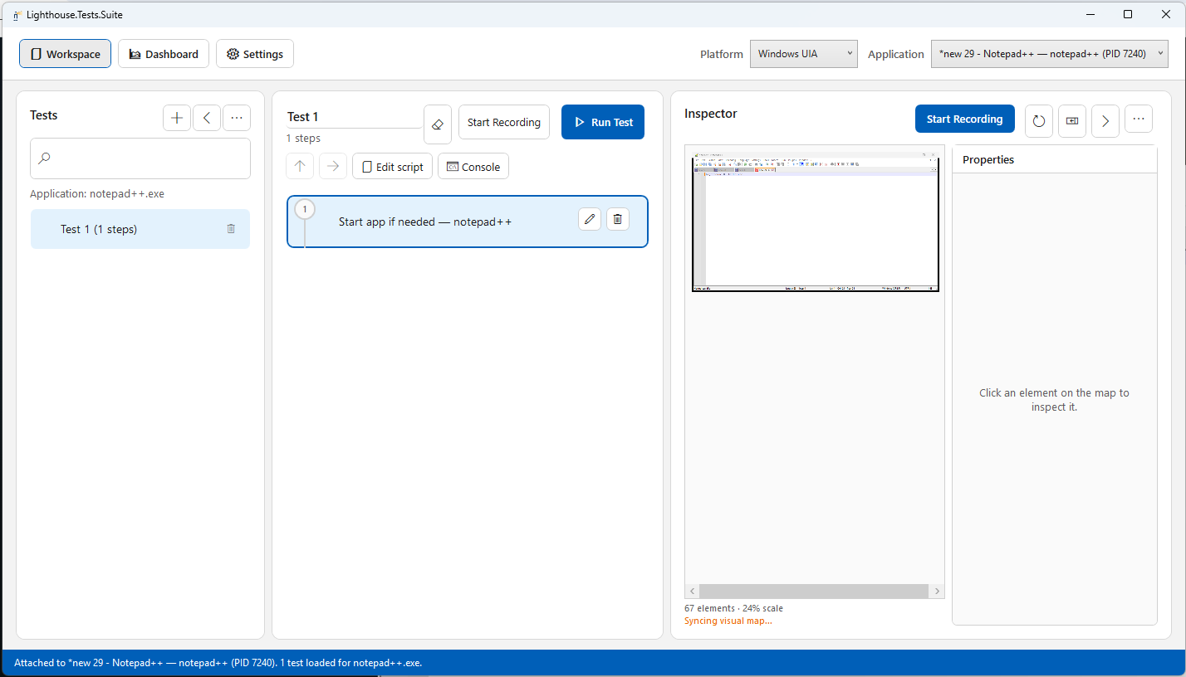
Task: Click scrollbar left arrow under the map
Action: [692, 592]
